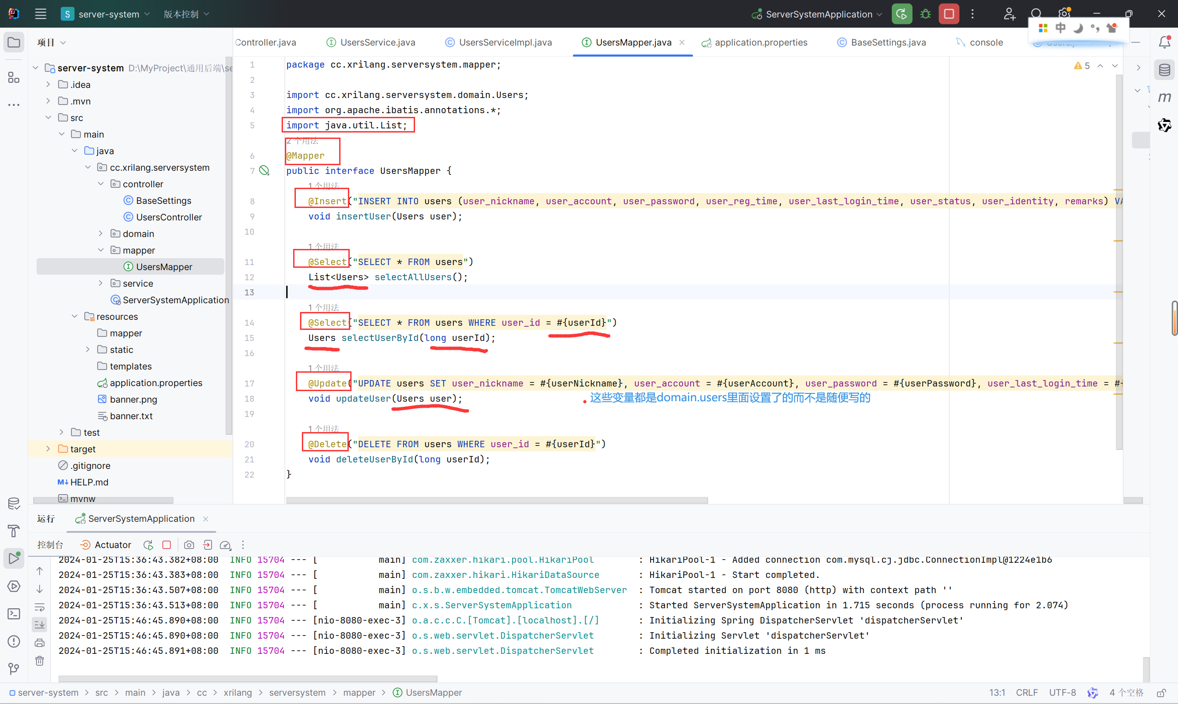The image size is (1178, 704).
Task: Click mapper breadcrumb in navigation bar
Action: tap(359, 692)
